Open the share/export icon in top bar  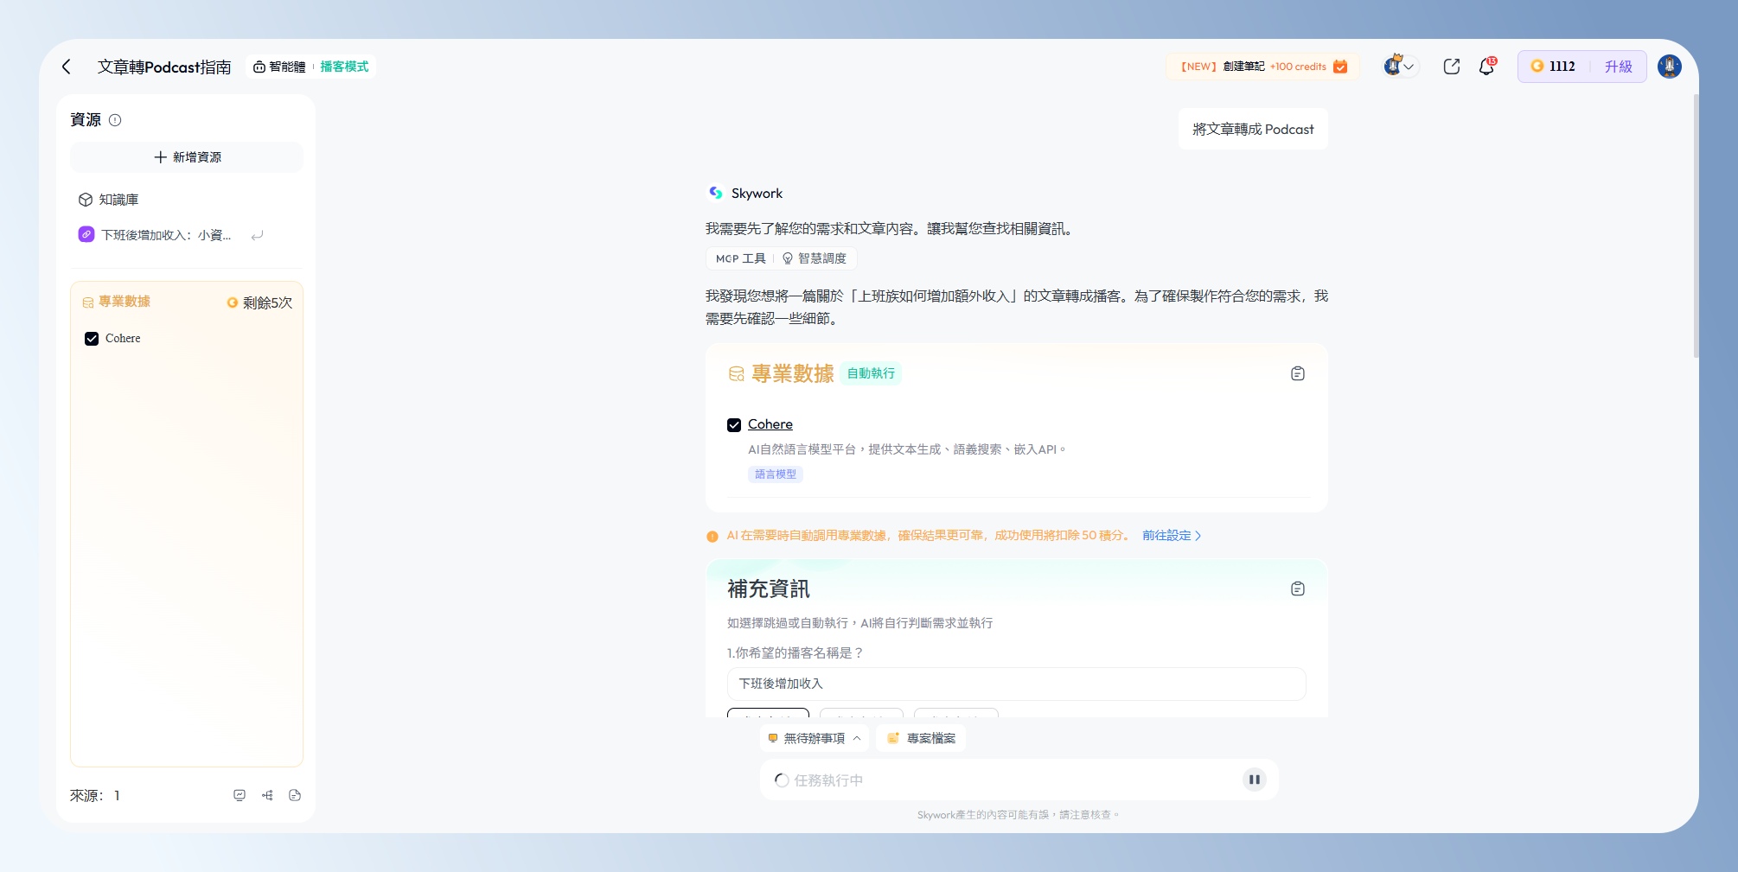(x=1452, y=67)
